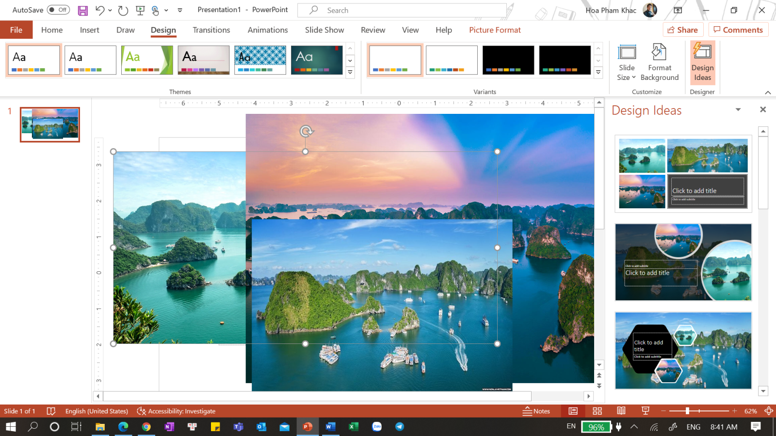This screenshot has height=436, width=776.
Task: Click the Share button
Action: pos(682,30)
